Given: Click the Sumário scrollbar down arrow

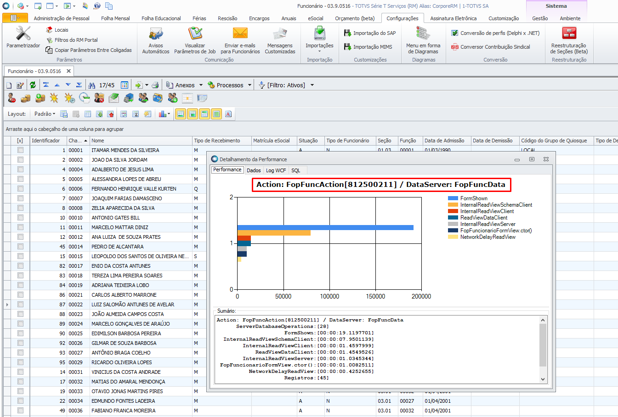Looking at the screenshot, I should click(543, 379).
